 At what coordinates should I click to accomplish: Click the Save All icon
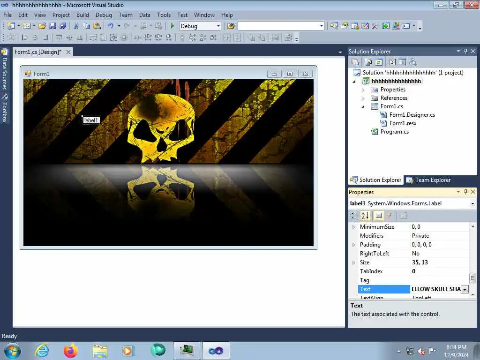pos(63,26)
